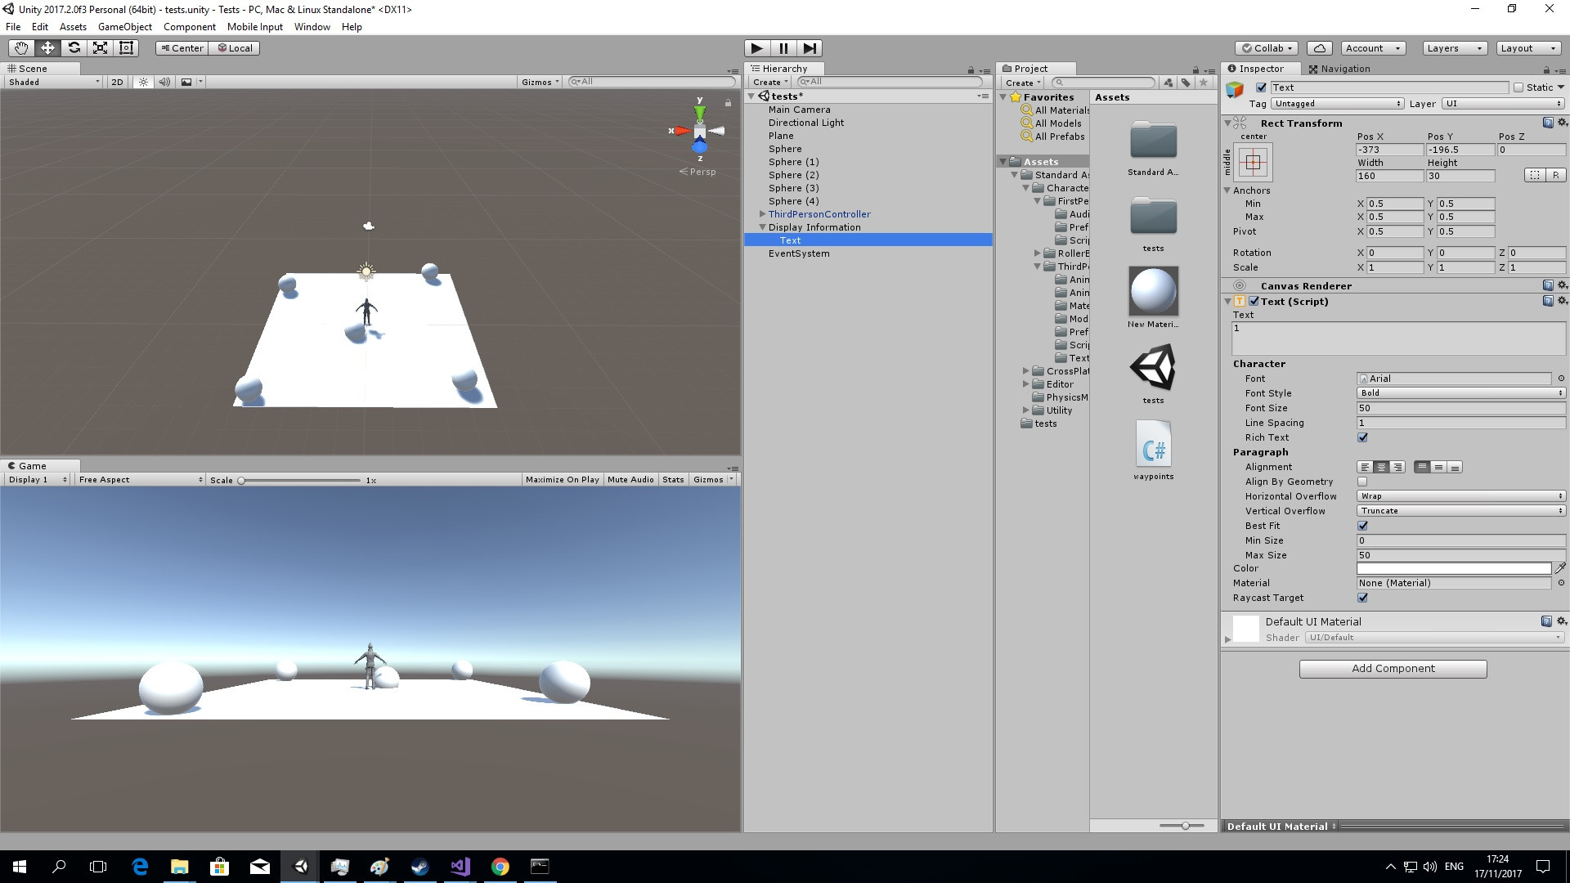The height and width of the screenshot is (883, 1570).
Task: Open the Window menu
Action: coord(312,27)
